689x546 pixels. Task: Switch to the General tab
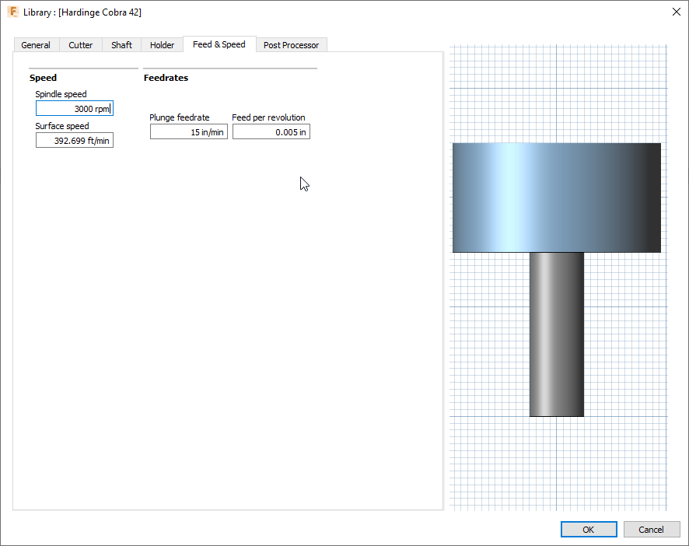click(x=36, y=44)
